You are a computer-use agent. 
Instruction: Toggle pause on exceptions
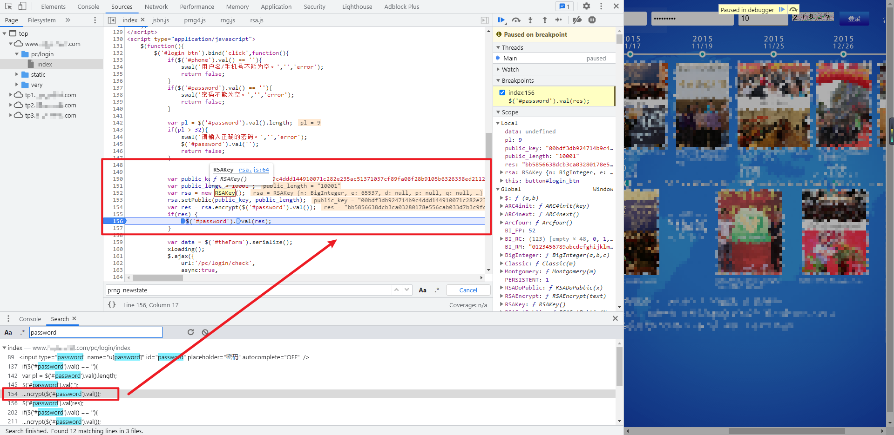pos(592,20)
